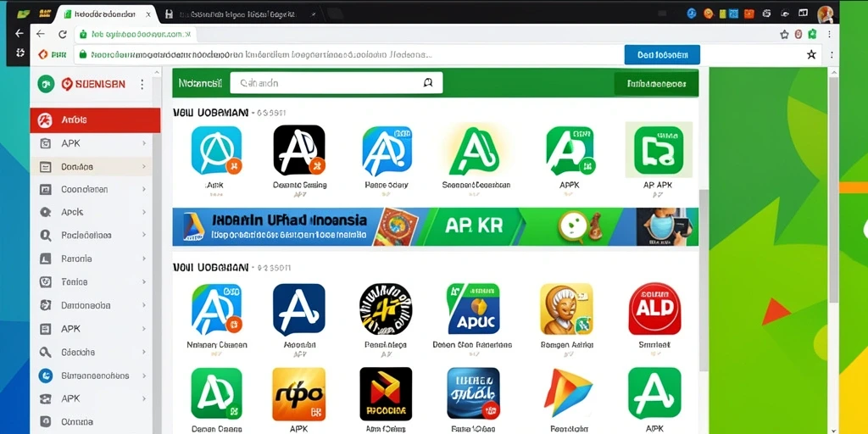The width and height of the screenshot is (868, 434).
Task: Expand the Pocledeicea sidebar chevron
Action: (x=144, y=236)
